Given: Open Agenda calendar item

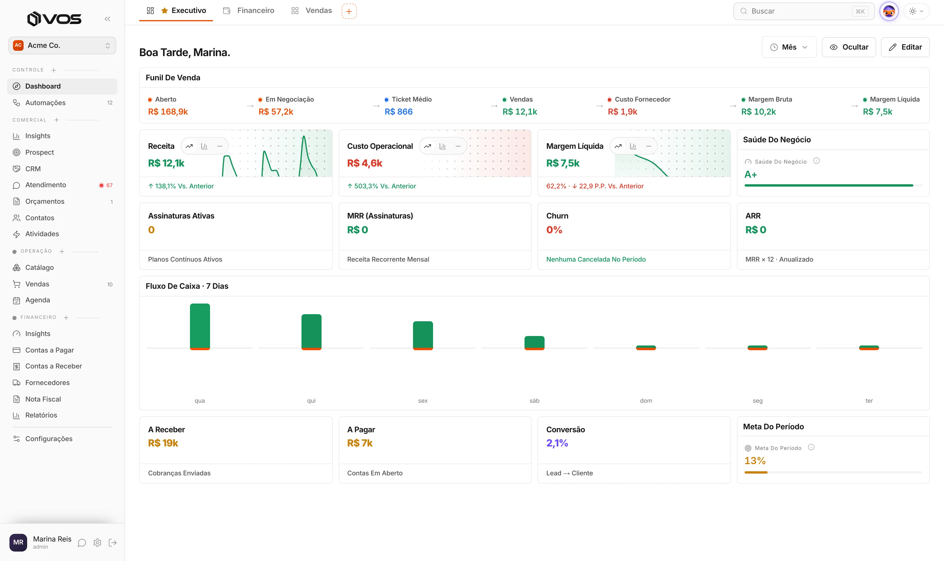Looking at the screenshot, I should (62, 300).
